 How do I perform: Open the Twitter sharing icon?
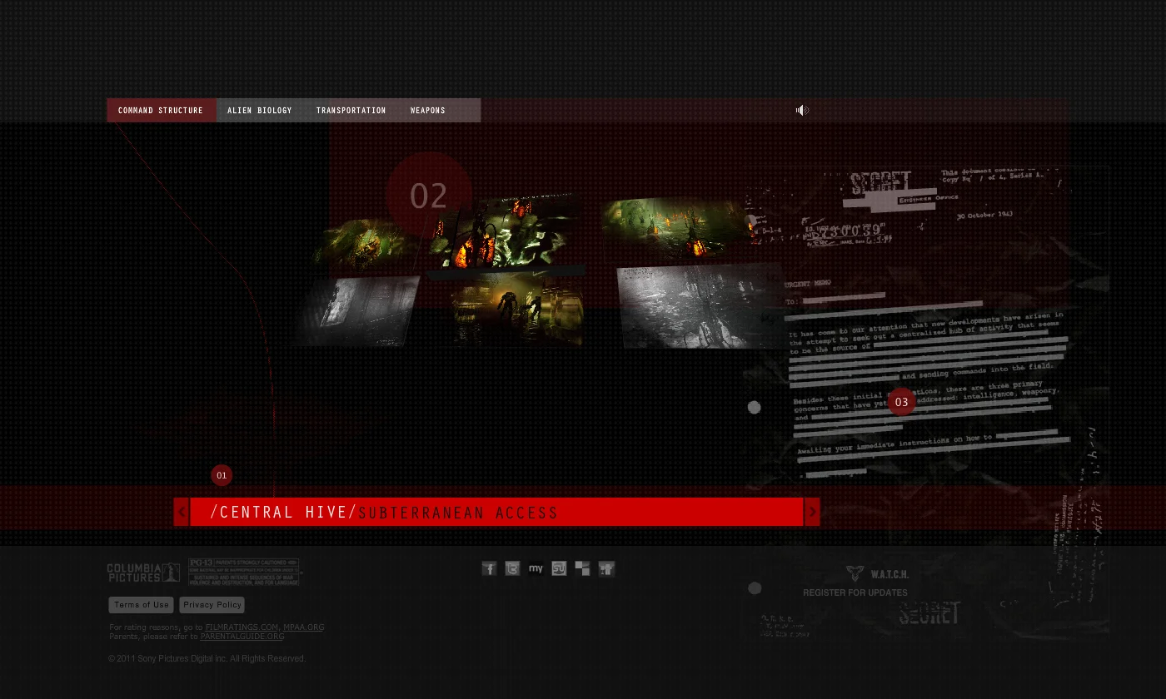point(512,568)
